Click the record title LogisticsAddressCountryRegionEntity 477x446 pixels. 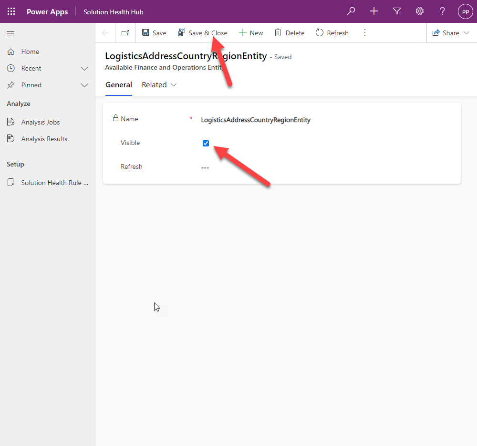[186, 56]
